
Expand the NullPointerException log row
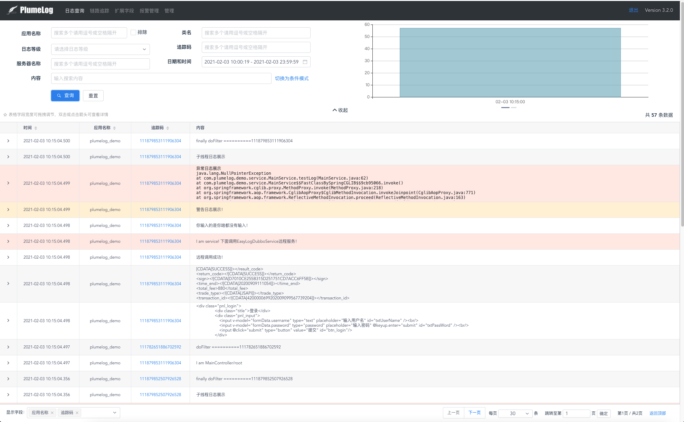click(x=8, y=183)
